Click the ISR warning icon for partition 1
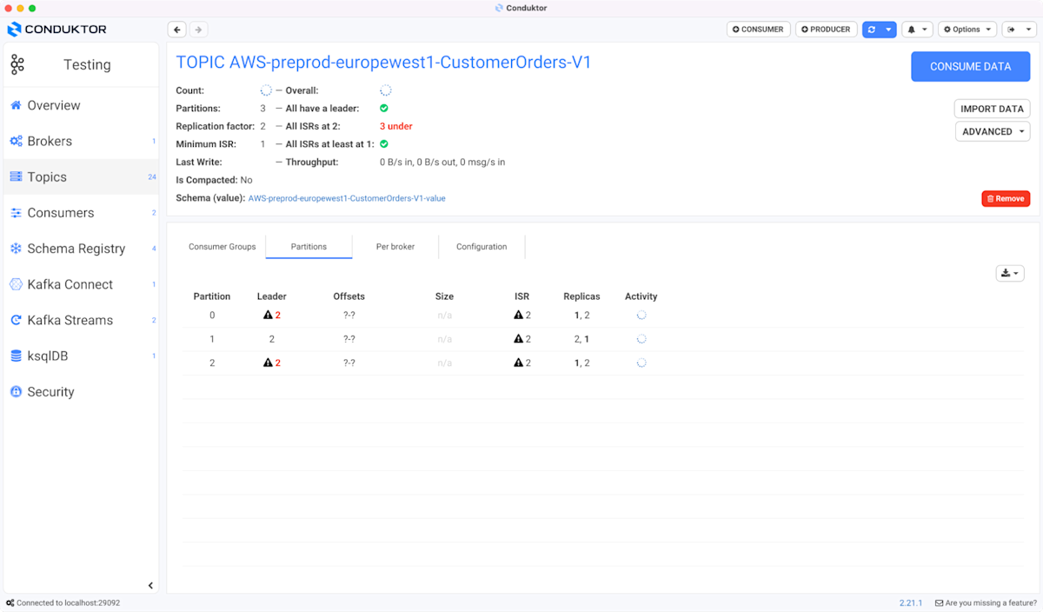The image size is (1043, 612). pos(518,339)
